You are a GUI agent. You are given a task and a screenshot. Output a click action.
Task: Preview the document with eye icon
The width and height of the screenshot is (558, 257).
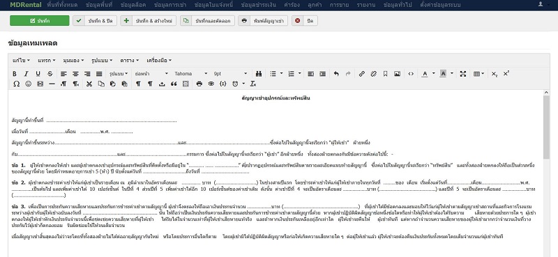[211, 84]
